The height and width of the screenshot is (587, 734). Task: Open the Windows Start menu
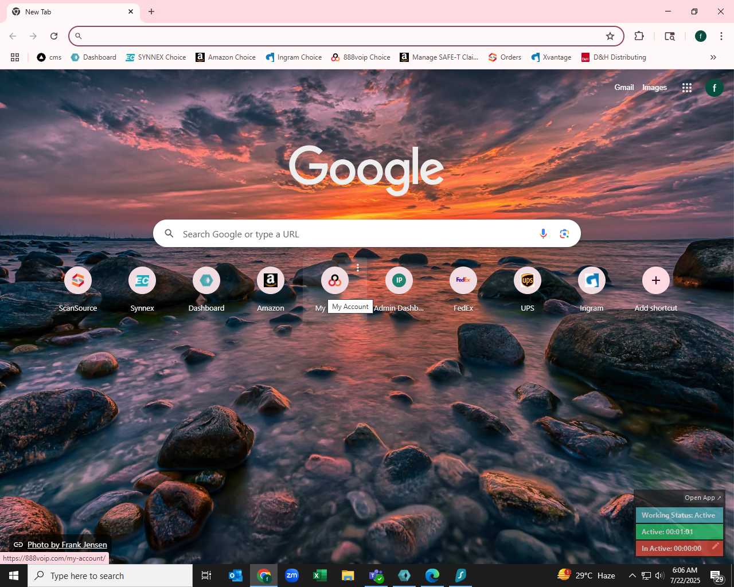(x=14, y=576)
